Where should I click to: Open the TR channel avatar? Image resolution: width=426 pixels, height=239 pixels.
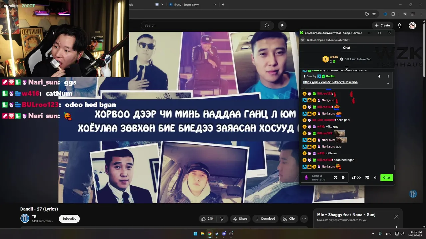pos(25,218)
